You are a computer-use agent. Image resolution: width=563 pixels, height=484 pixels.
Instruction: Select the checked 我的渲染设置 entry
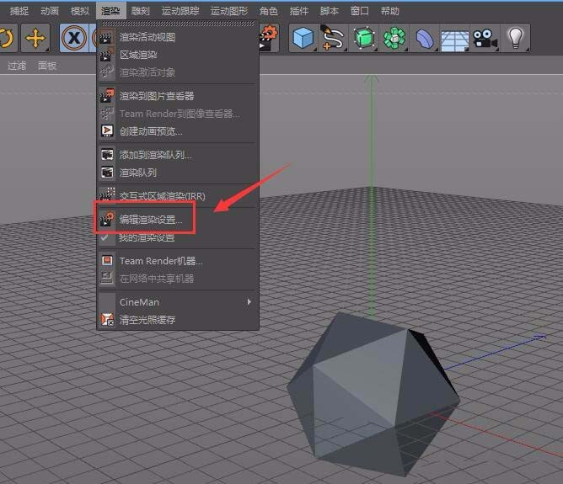coord(178,237)
